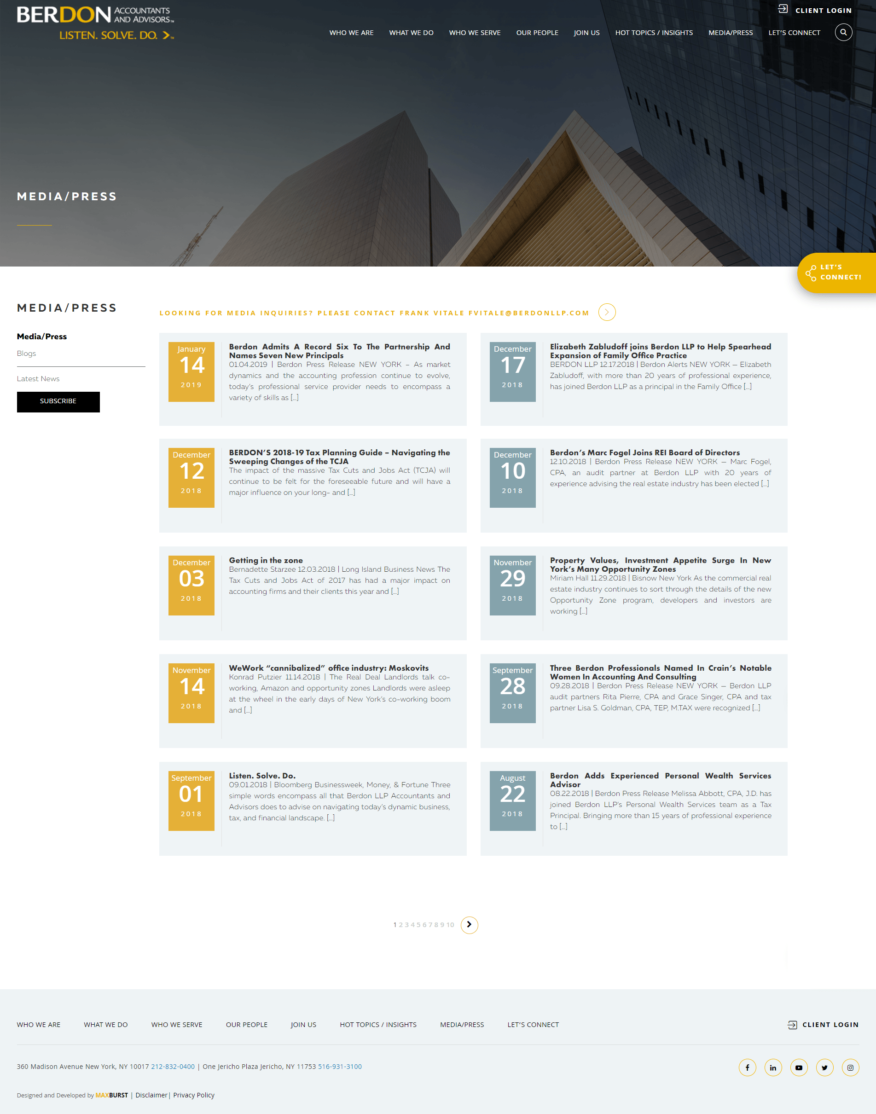Click Media/Press in the footer
The height and width of the screenshot is (1114, 876).
[x=462, y=1025]
